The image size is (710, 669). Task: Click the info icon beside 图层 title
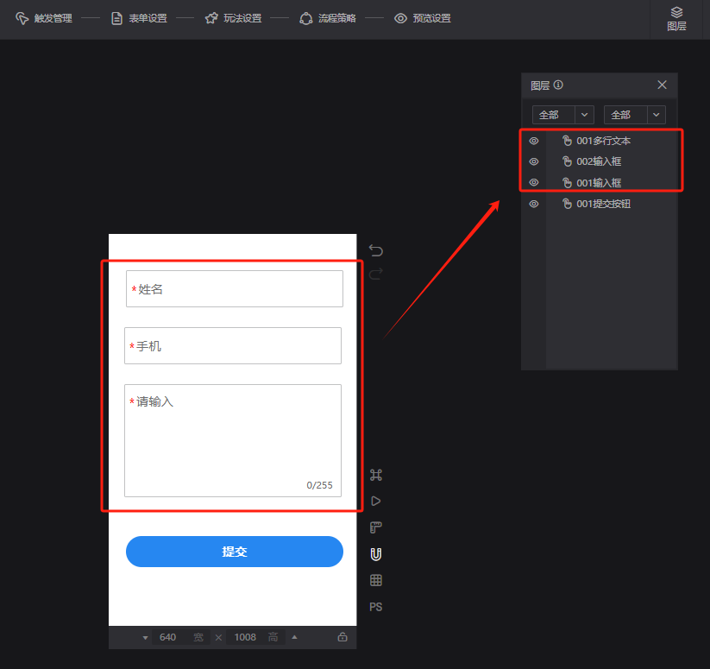pos(558,85)
